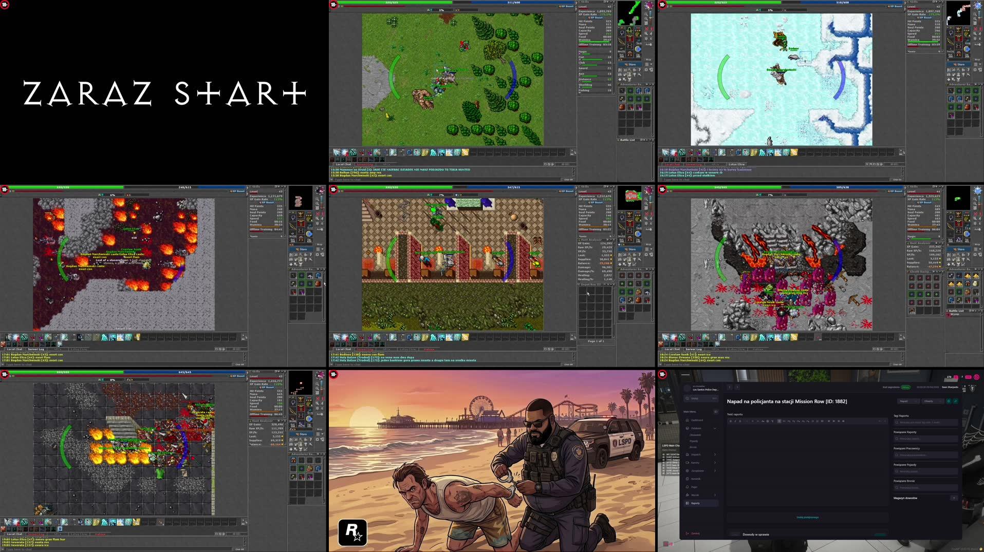Click the minimap in the brick-building stream
The width and height of the screenshot is (984, 552).
tap(629, 198)
